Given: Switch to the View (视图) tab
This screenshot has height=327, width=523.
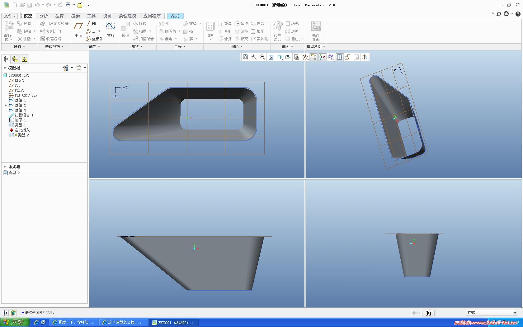Looking at the screenshot, I should (107, 16).
